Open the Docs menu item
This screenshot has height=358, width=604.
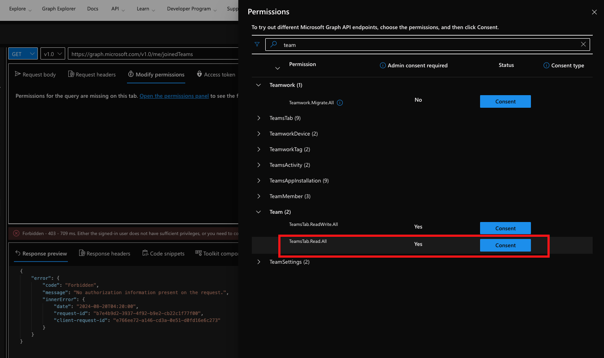93,8
